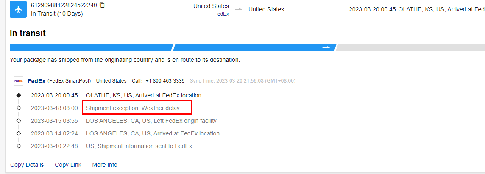Click the arrow between origin and destination

[239, 10]
